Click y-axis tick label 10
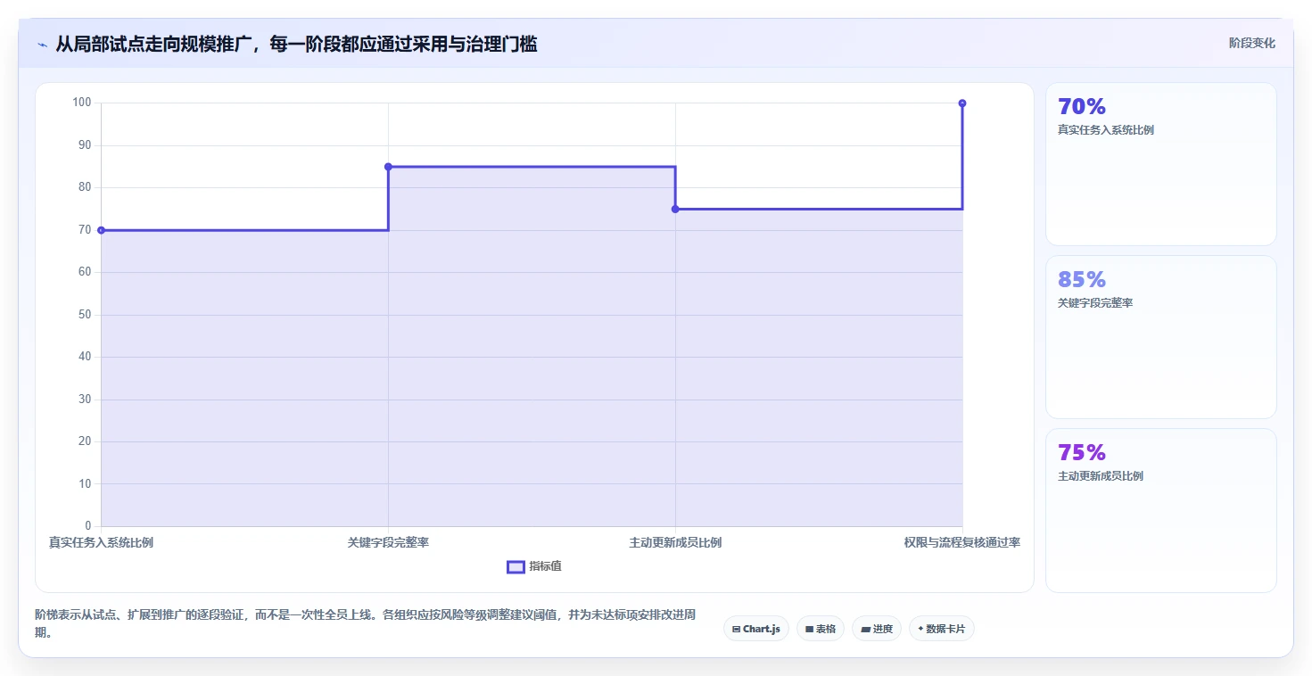 85,484
